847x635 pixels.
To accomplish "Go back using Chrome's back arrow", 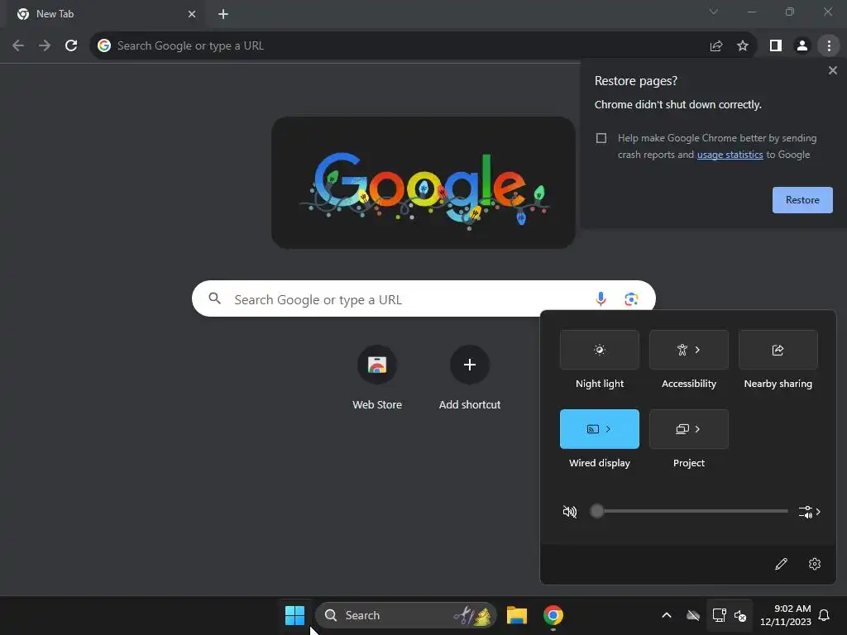I will point(18,46).
